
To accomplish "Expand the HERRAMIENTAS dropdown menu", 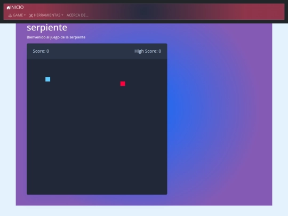I will tap(46, 15).
